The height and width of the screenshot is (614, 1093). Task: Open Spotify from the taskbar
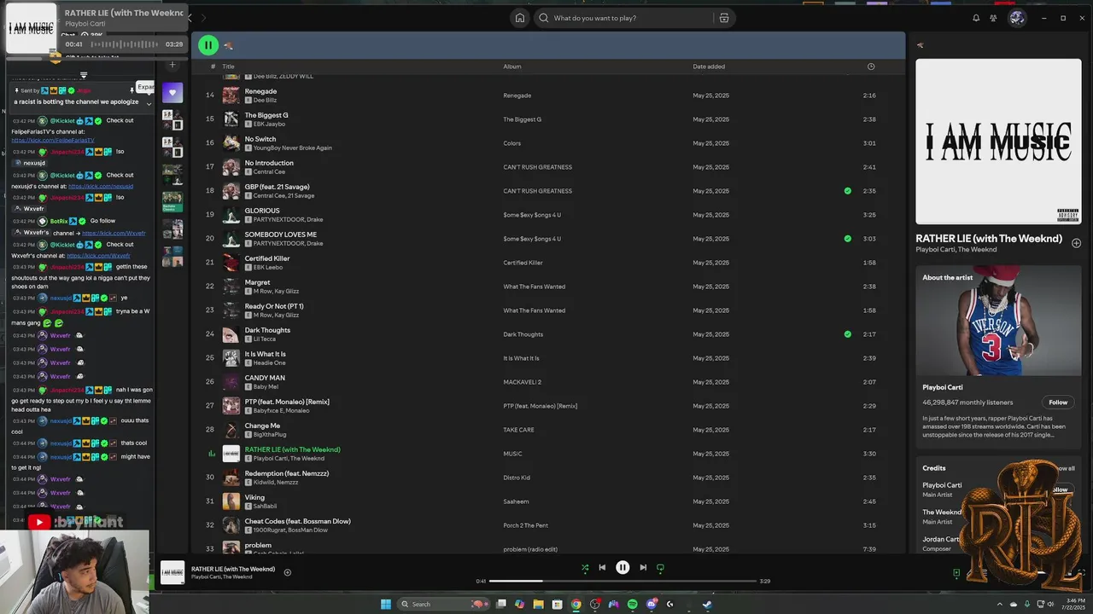(x=632, y=604)
